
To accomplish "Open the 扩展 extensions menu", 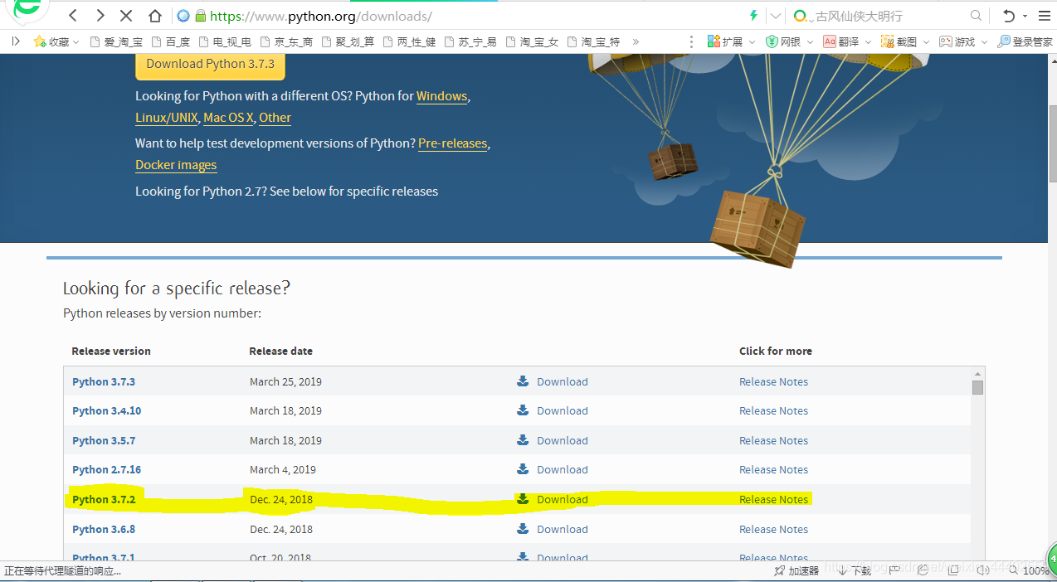I will [x=731, y=41].
